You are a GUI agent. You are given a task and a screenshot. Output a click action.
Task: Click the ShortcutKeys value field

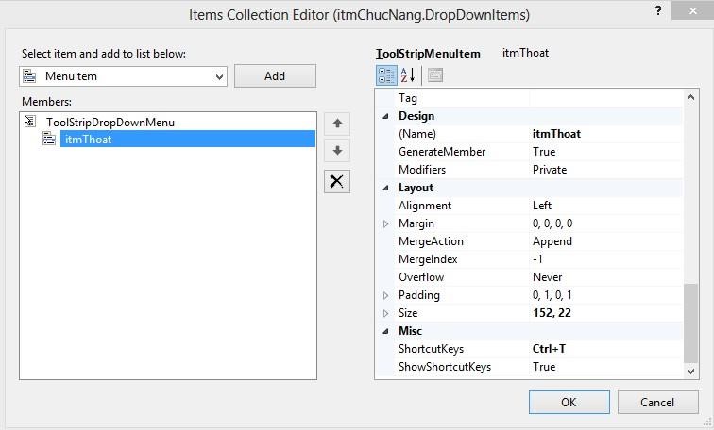(x=604, y=349)
